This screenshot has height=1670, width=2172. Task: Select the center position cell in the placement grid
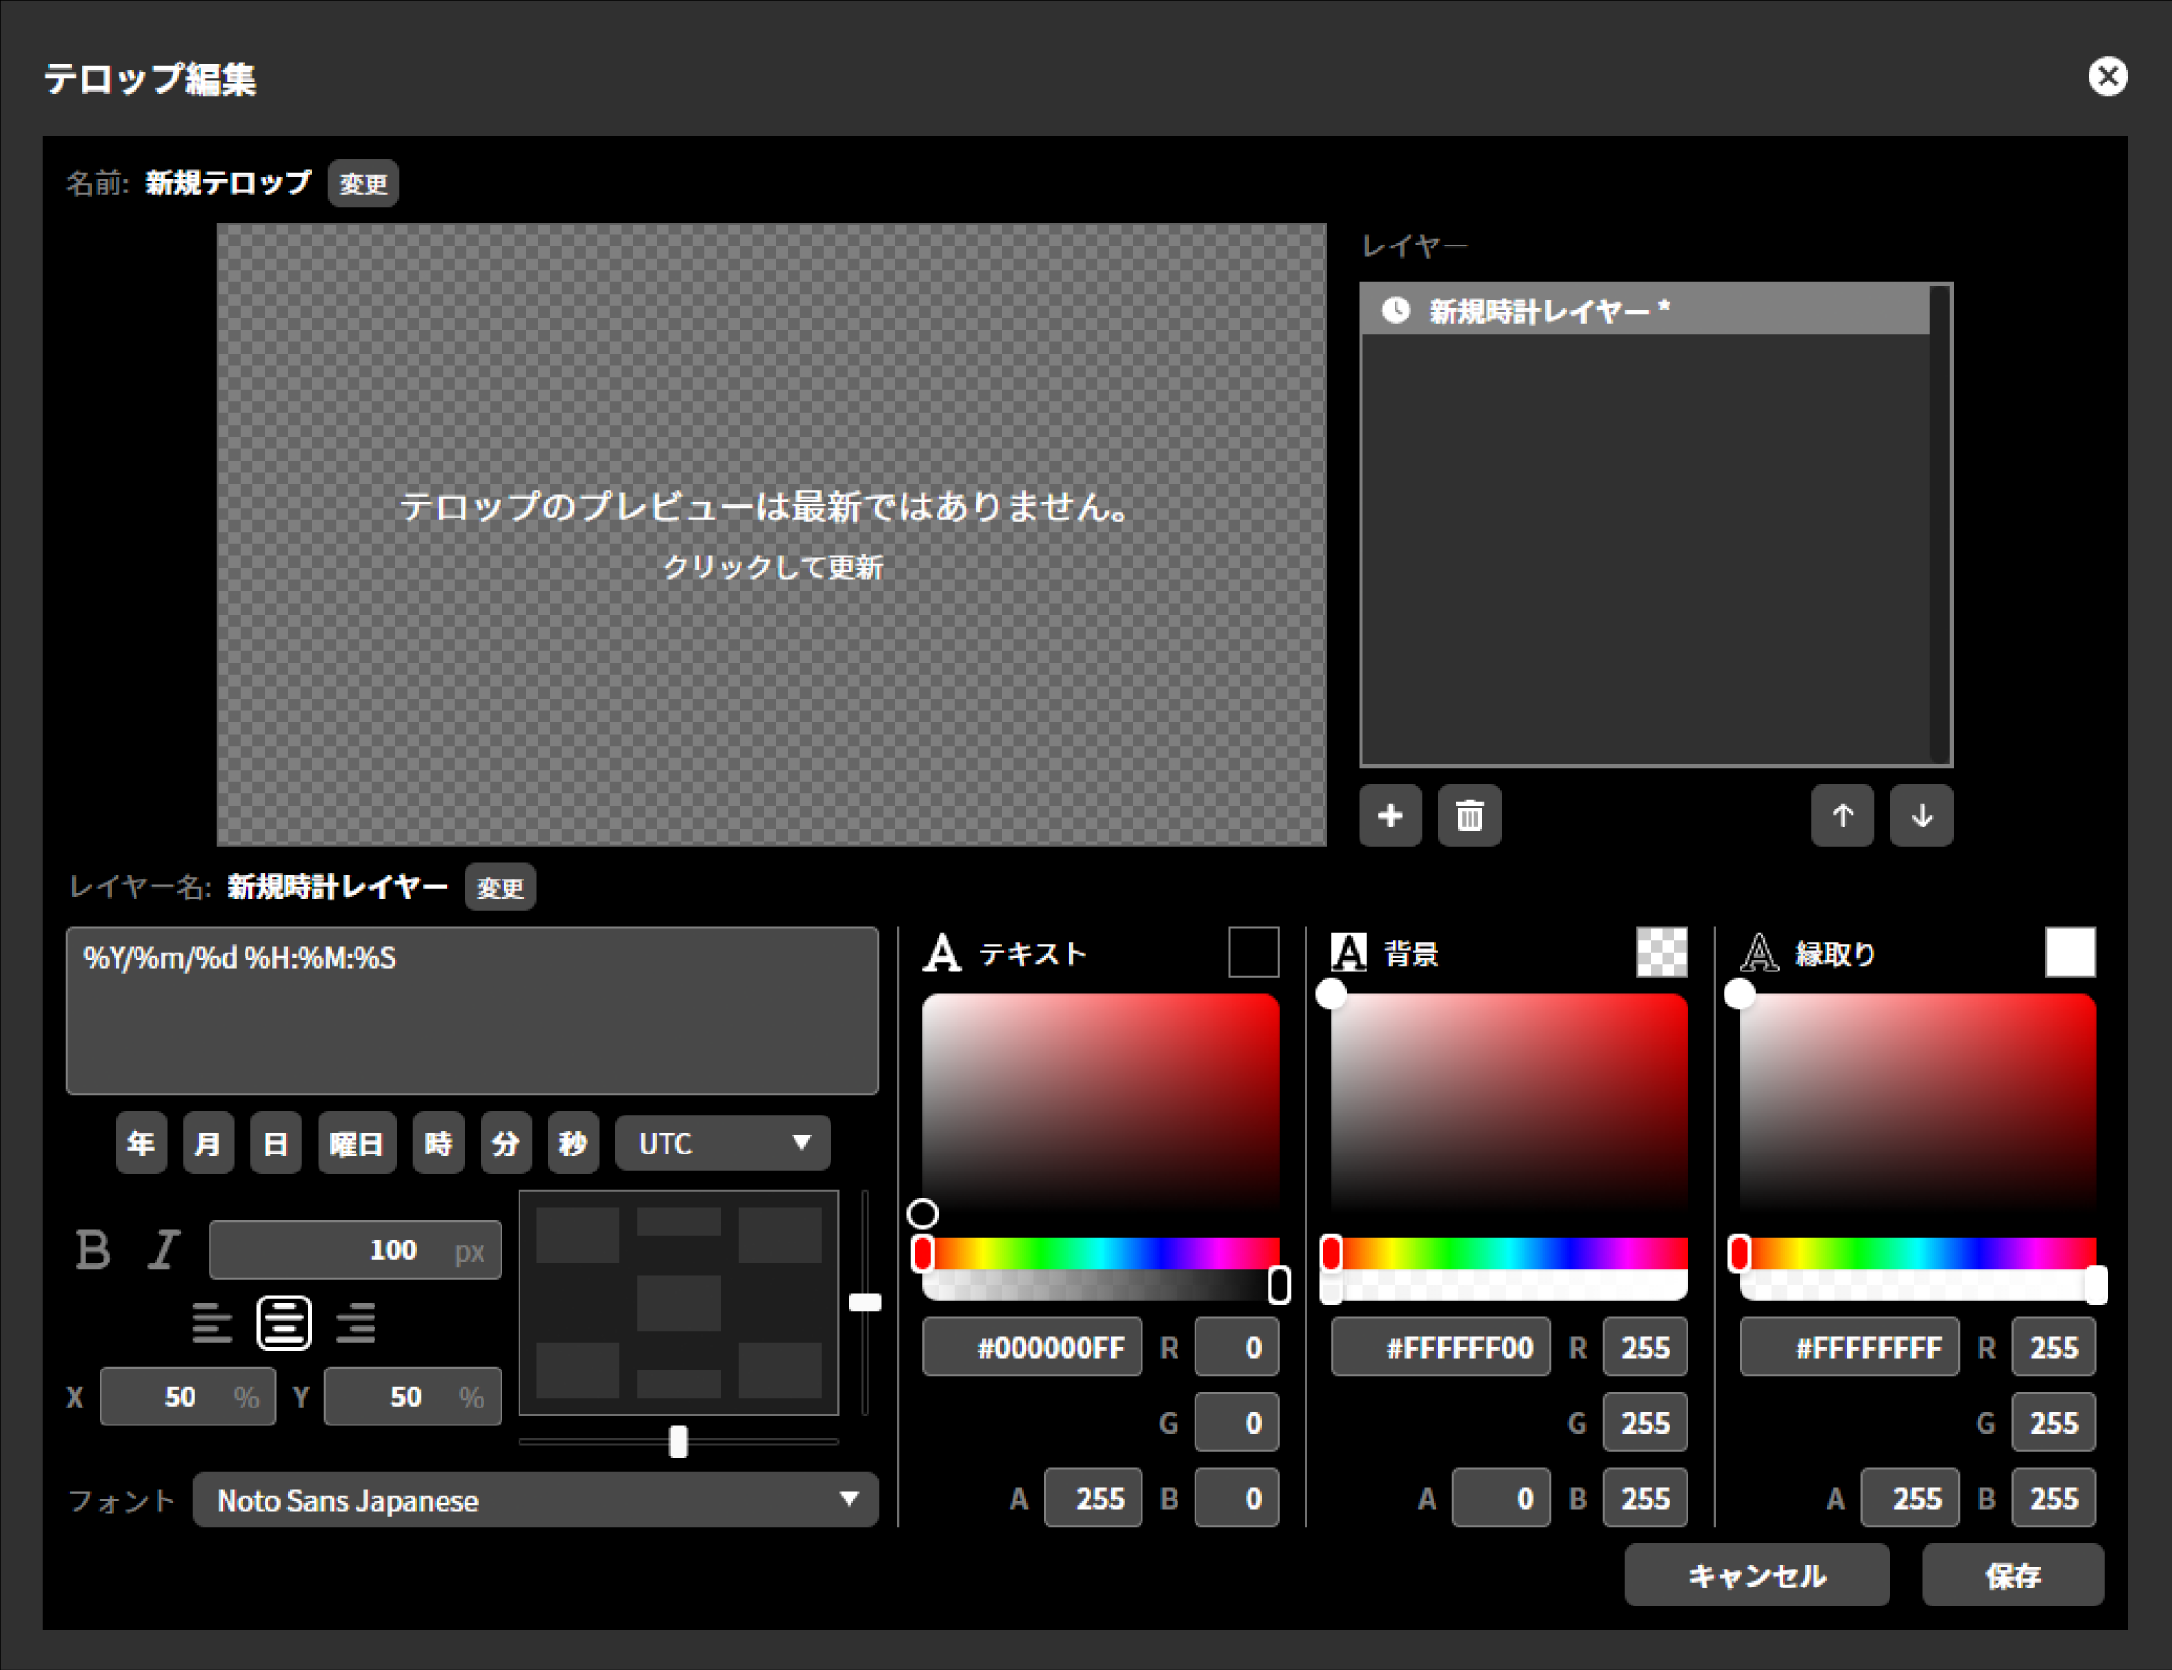click(x=678, y=1303)
